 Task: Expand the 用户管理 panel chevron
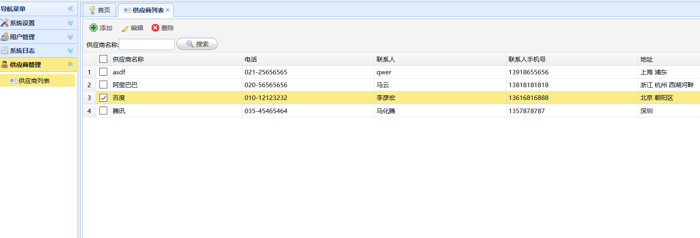point(70,37)
